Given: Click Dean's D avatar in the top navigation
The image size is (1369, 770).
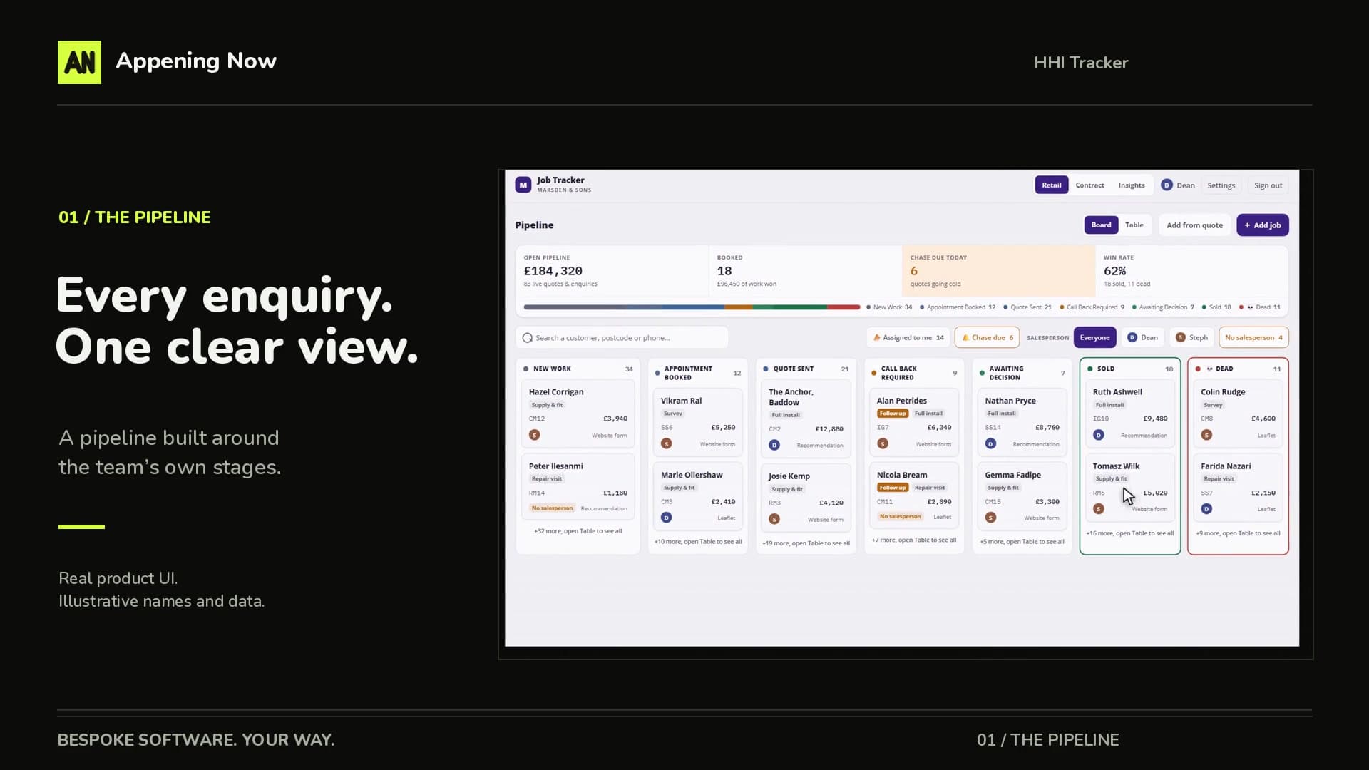Looking at the screenshot, I should click(1167, 185).
